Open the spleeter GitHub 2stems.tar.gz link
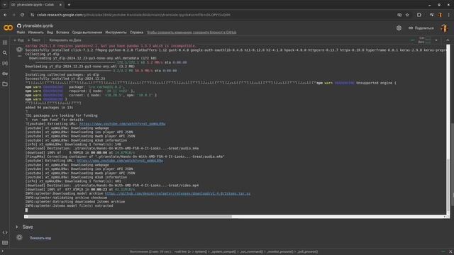 point(177,193)
